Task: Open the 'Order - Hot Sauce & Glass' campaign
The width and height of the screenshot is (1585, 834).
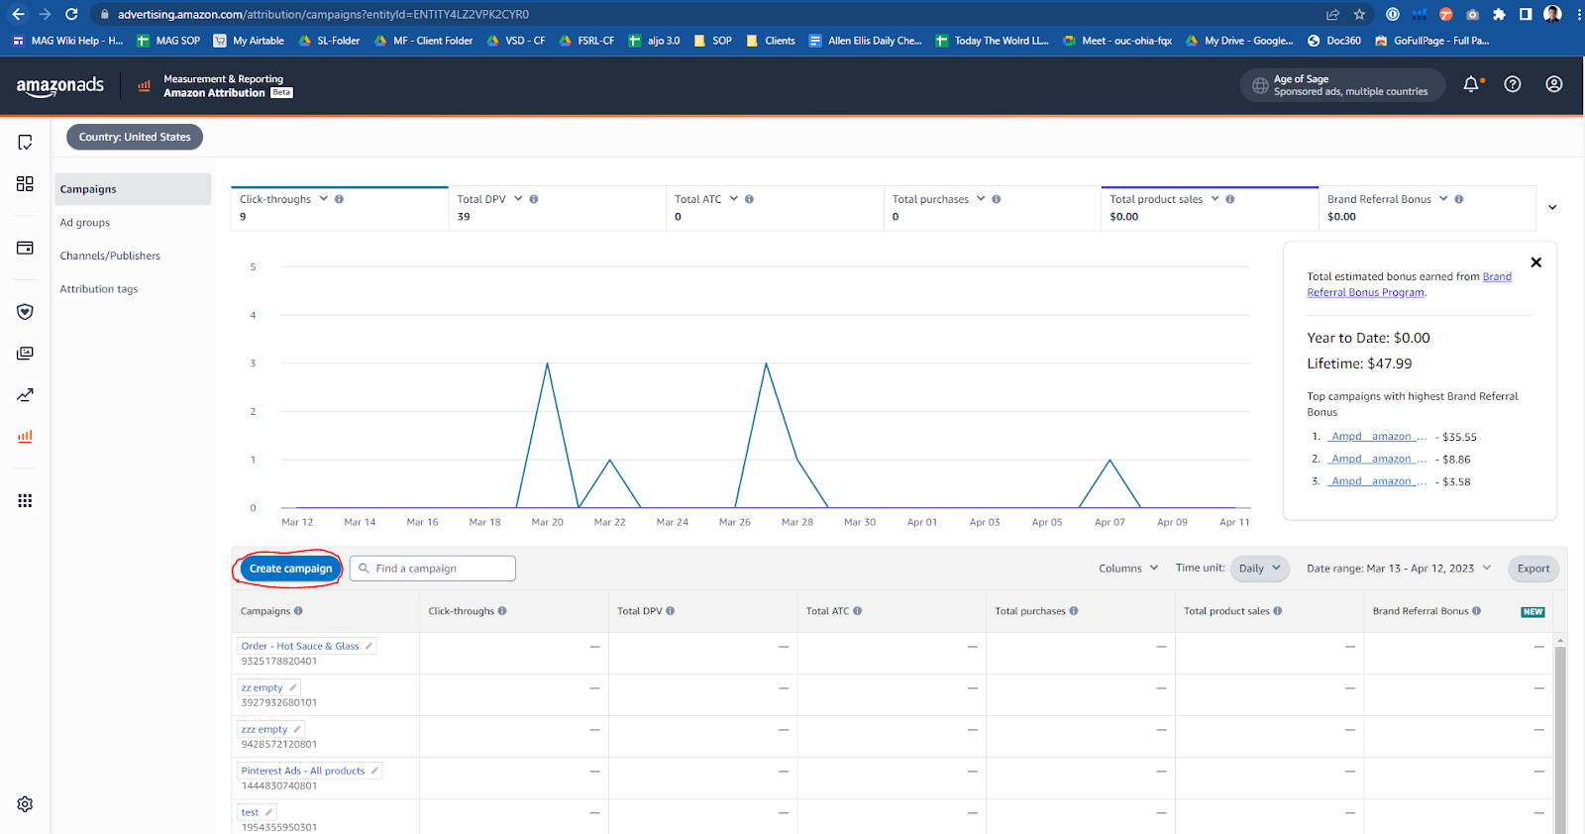Action: tap(300, 646)
